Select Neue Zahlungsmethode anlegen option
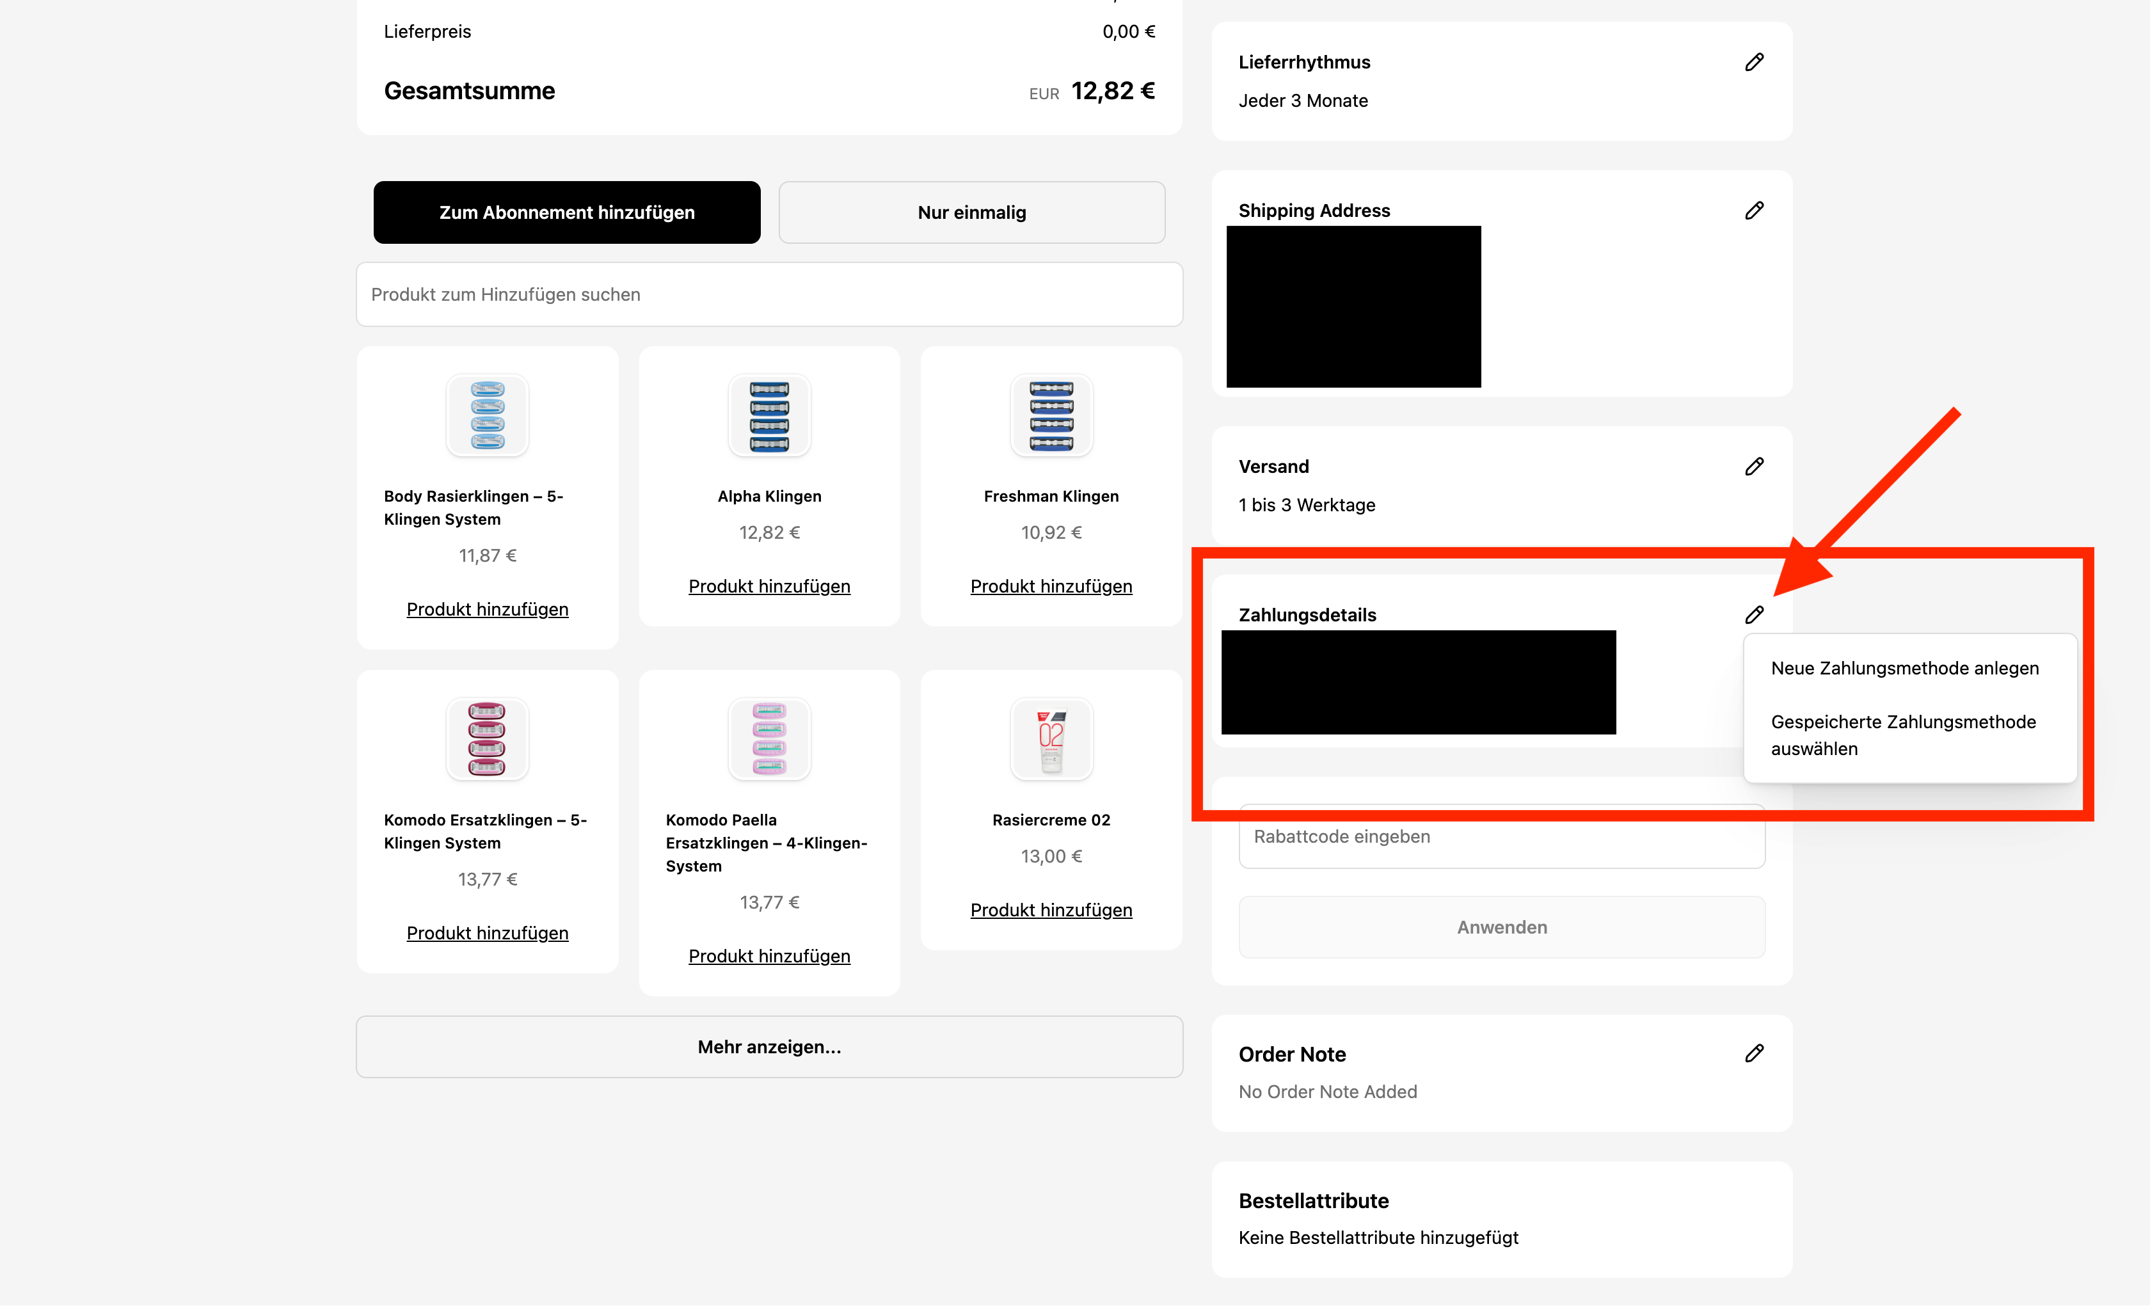The width and height of the screenshot is (2150, 1306). coord(1904,668)
